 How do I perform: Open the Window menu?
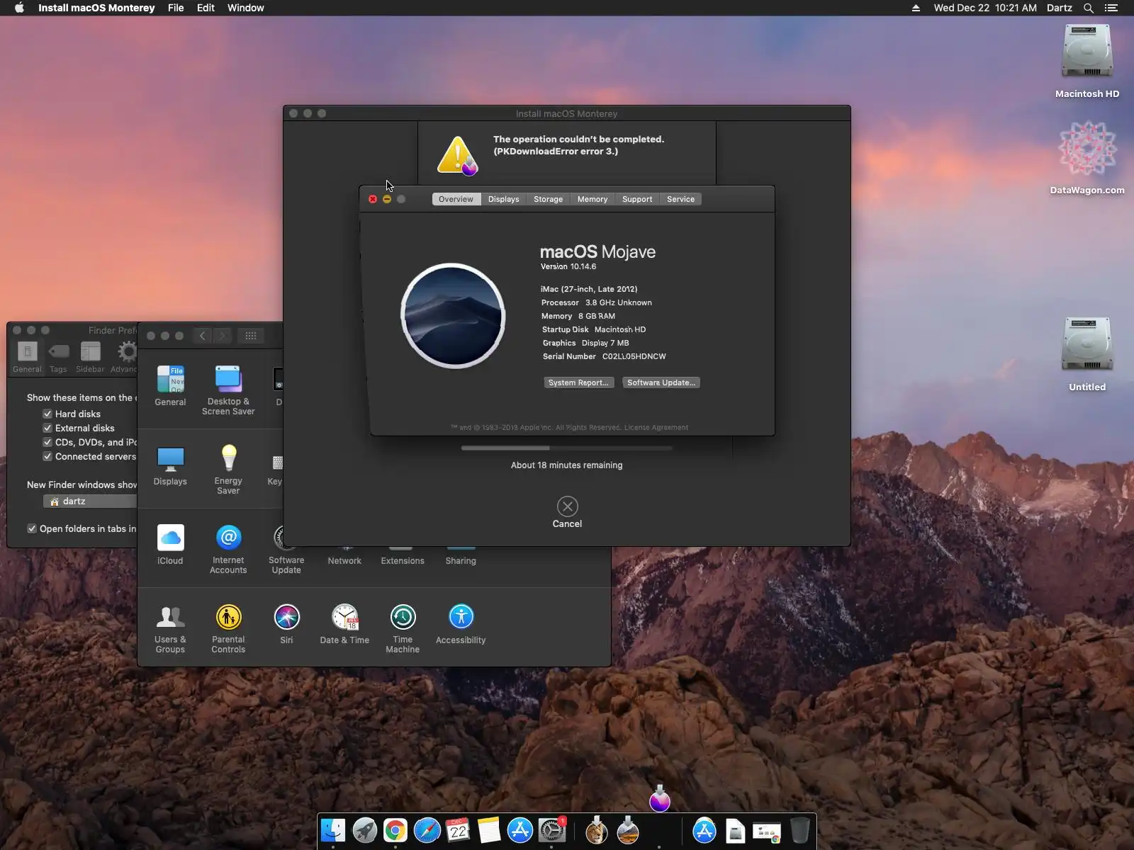pyautogui.click(x=246, y=8)
